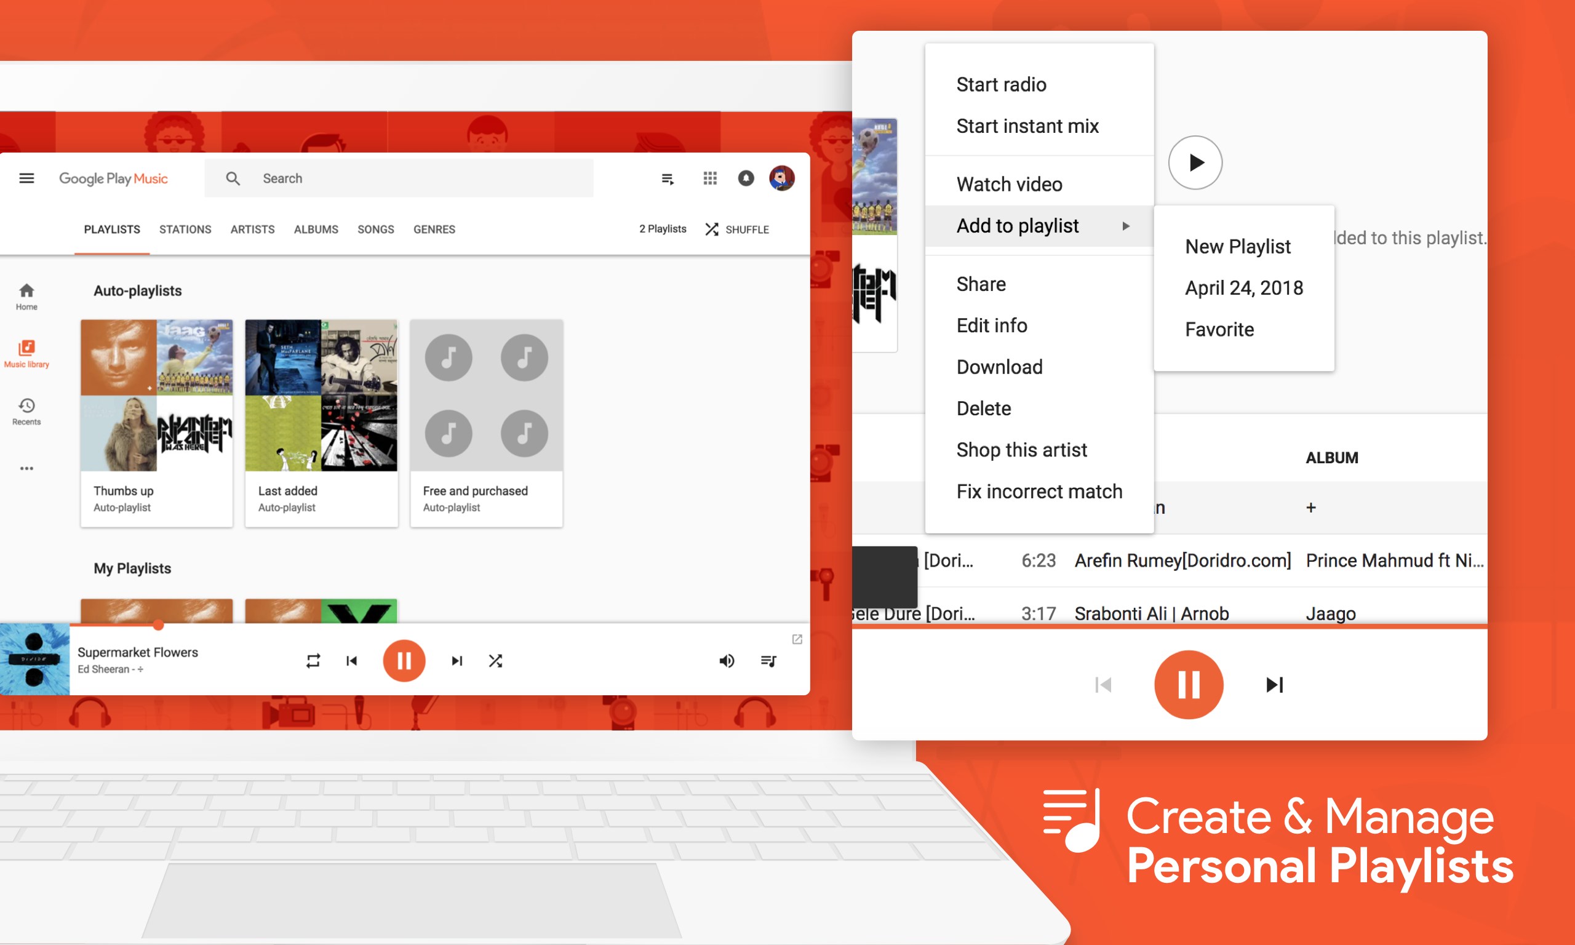Click the song progress slider handle
Image resolution: width=1575 pixels, height=945 pixels.
coord(159,625)
